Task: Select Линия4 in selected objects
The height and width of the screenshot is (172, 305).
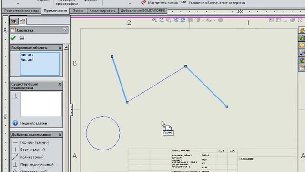Action: coord(27,55)
